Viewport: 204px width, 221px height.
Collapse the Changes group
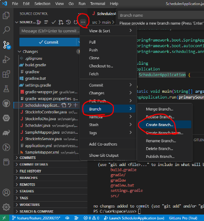coord(19,52)
